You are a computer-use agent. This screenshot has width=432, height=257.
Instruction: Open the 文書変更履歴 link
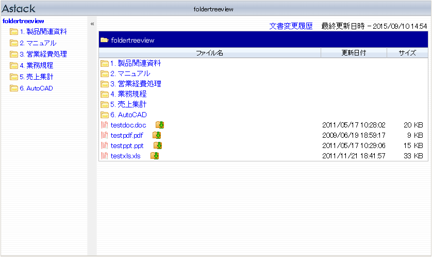(x=291, y=26)
